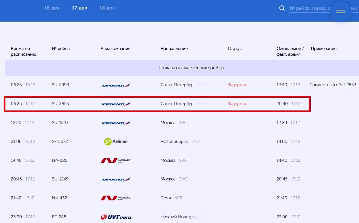The image size is (359, 223).
Task: Click flight number S7-5072
Action: pos(60,142)
